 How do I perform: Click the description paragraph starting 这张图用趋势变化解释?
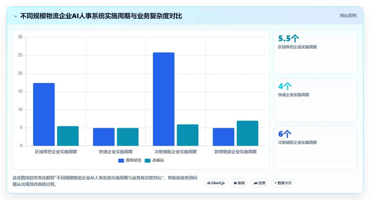(x=105, y=181)
